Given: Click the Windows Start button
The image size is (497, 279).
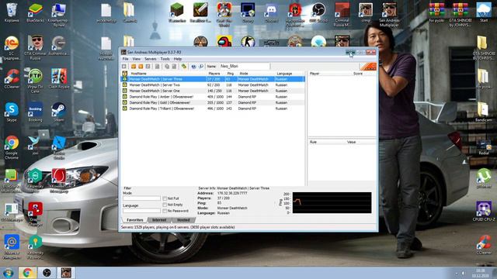Looking at the screenshot, I should 8,273.
